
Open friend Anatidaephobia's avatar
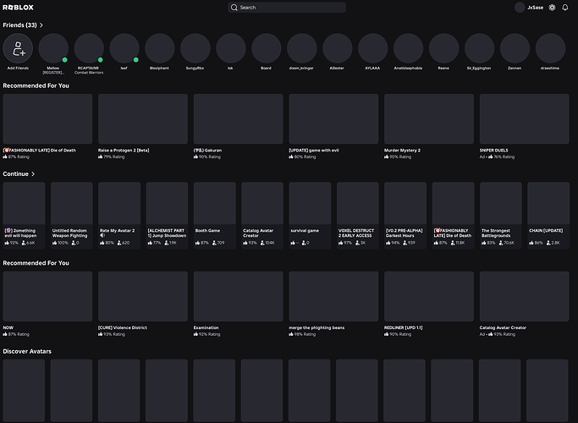tap(408, 48)
